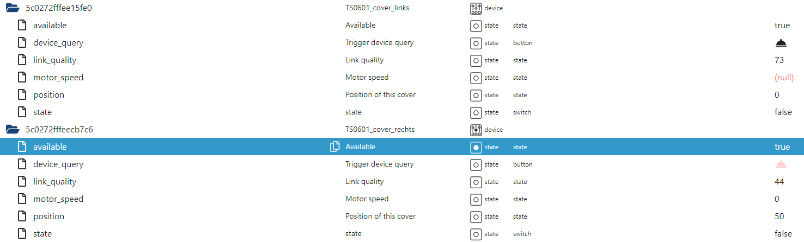Click device icon for TS0601_cover_links
The image size is (804, 242).
coord(476,8)
